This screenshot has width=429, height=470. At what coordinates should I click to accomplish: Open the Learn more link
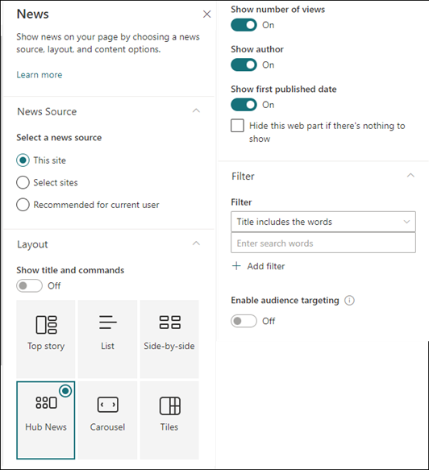(x=40, y=75)
